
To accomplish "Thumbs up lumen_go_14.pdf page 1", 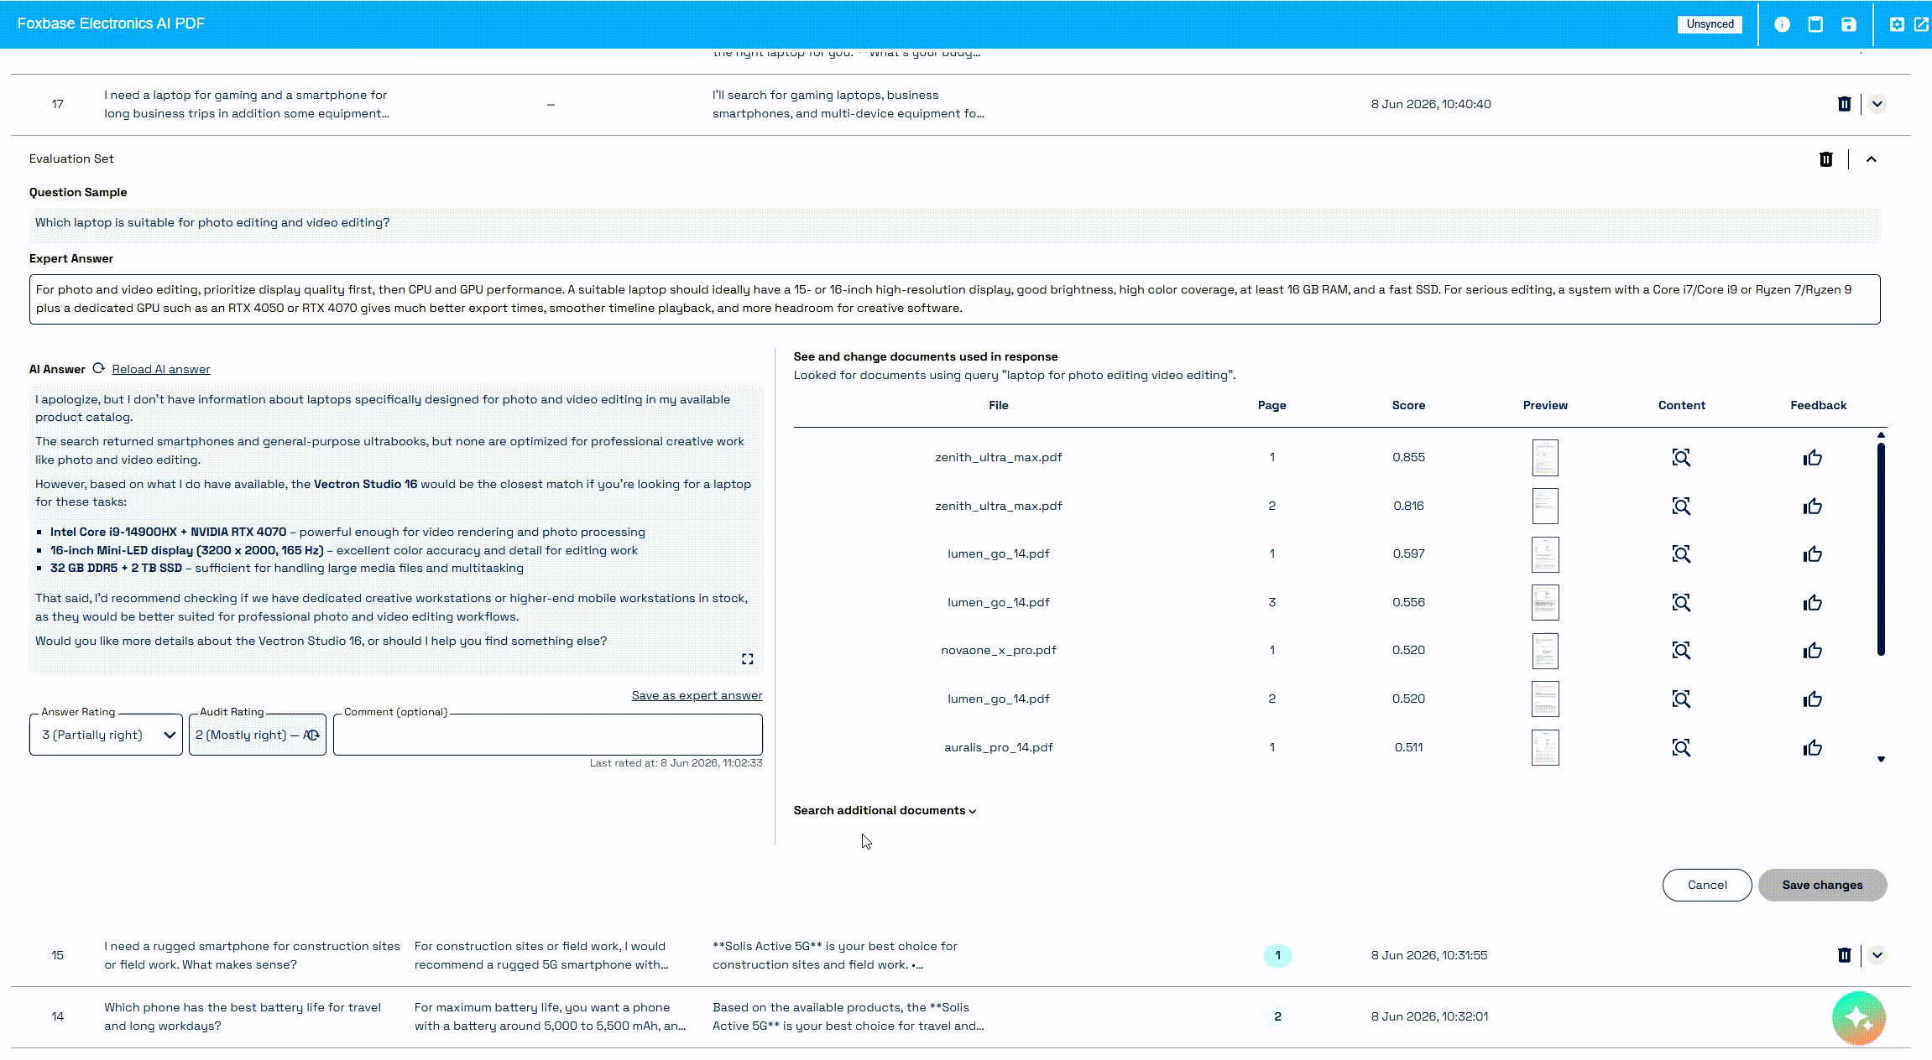I will [x=1813, y=553].
